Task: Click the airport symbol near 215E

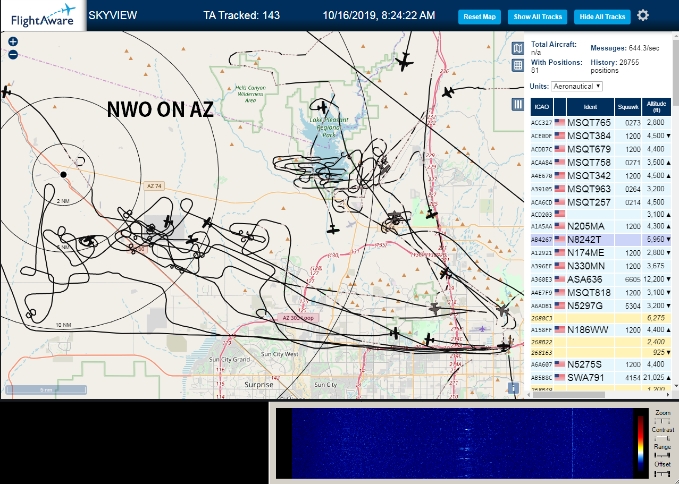Action: 482,329
